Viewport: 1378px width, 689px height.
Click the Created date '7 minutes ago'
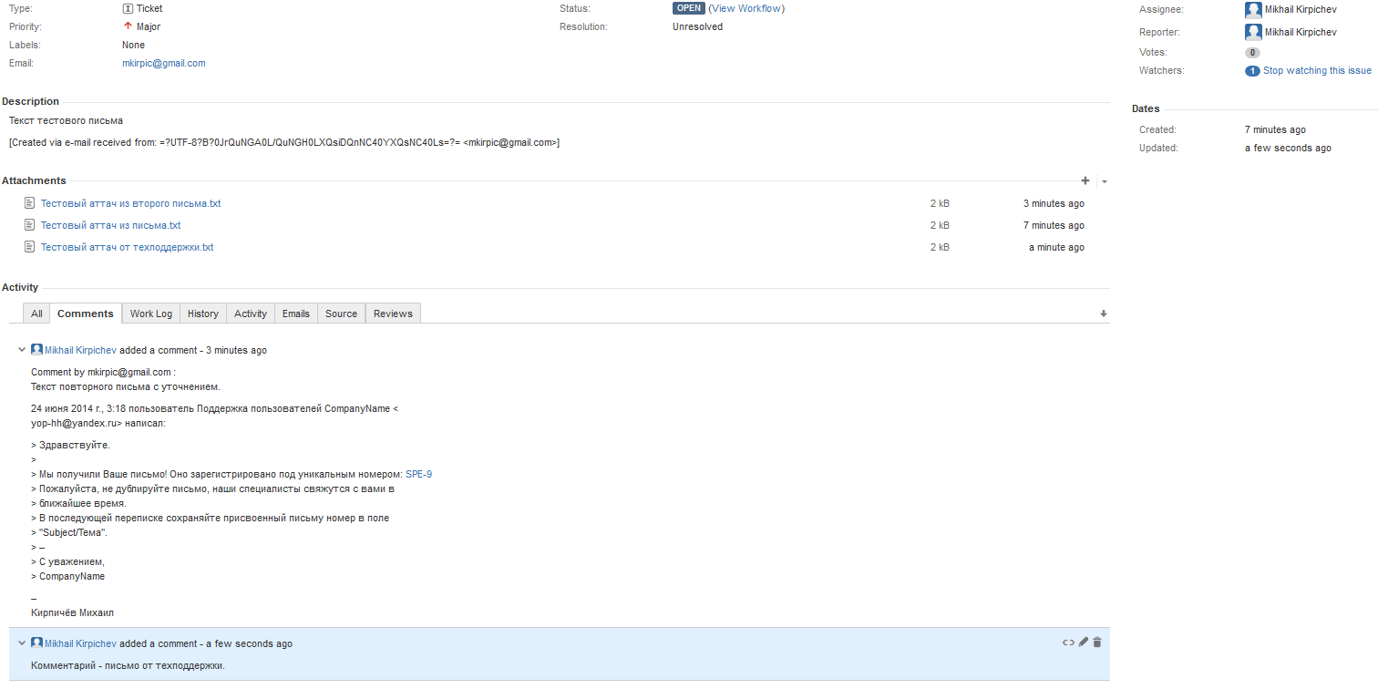click(x=1275, y=129)
